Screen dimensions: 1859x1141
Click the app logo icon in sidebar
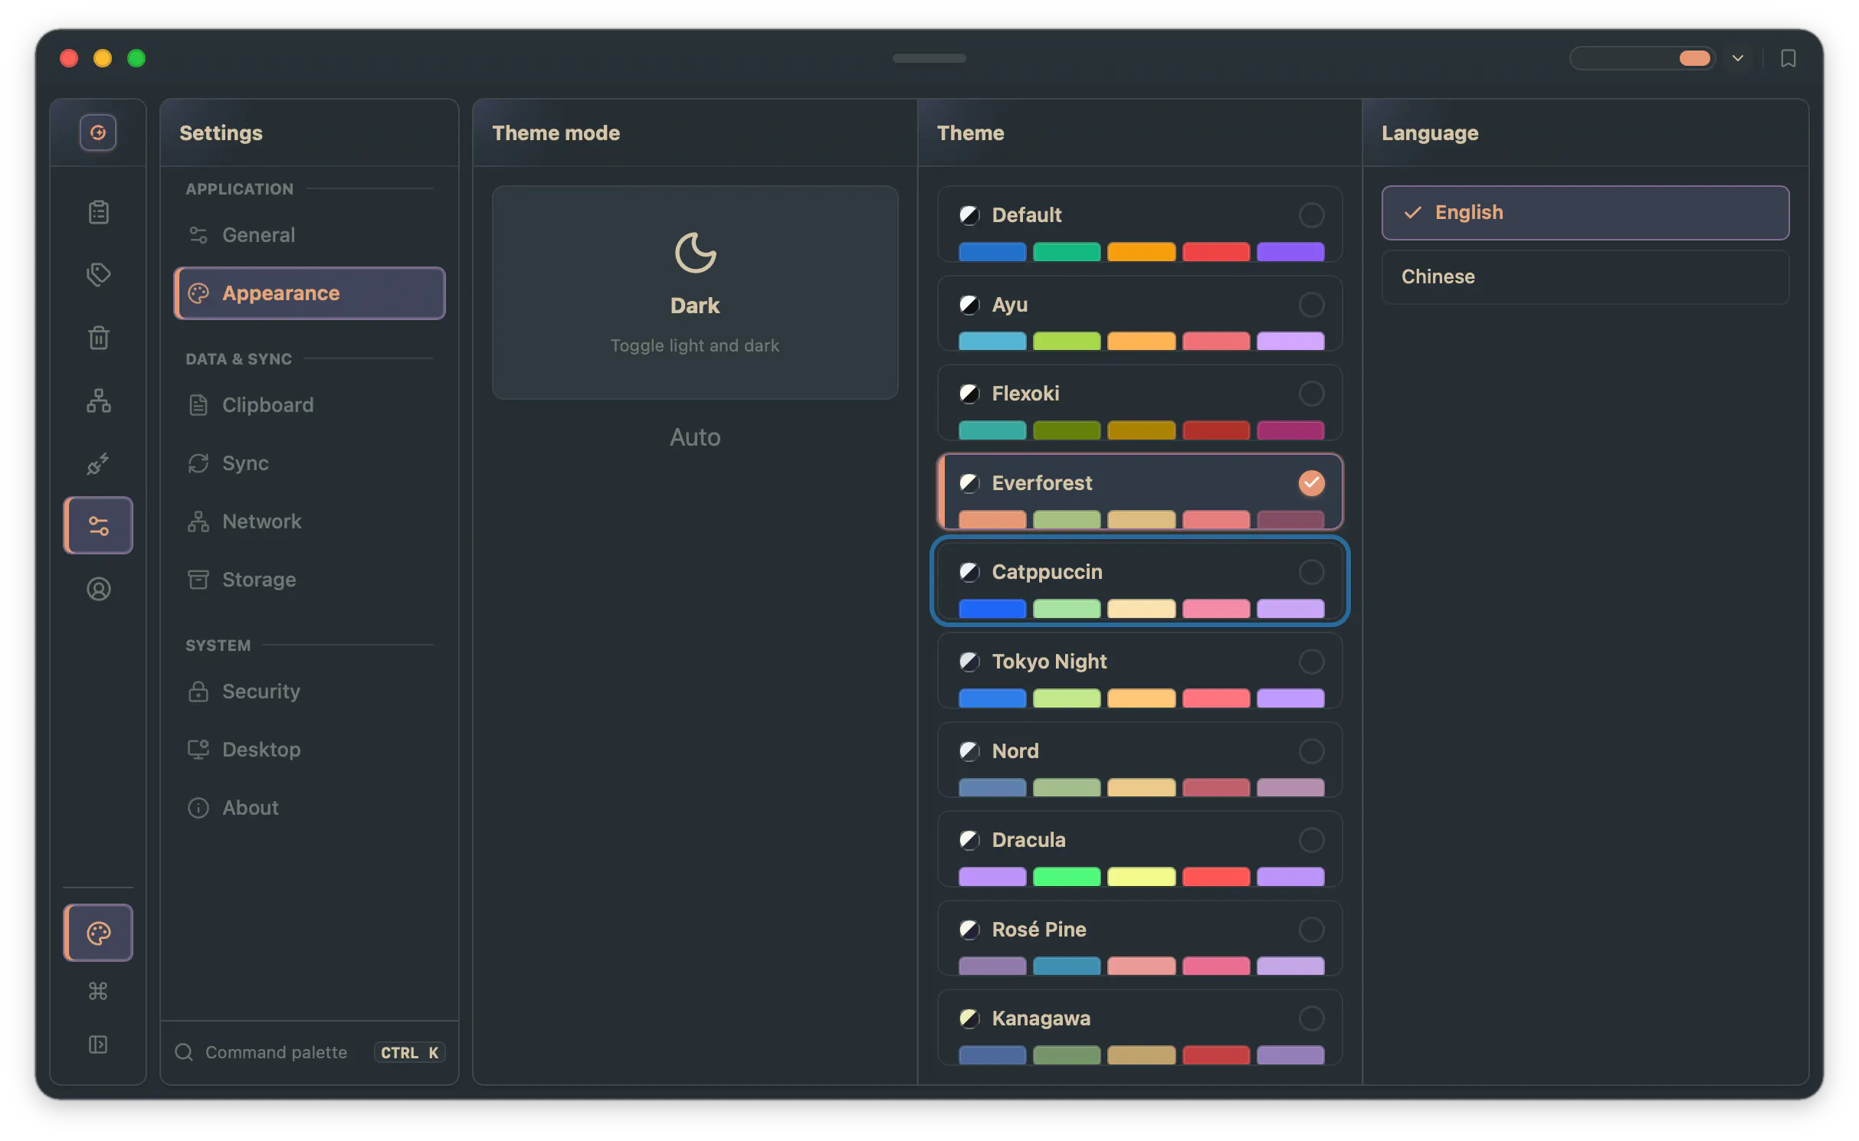click(x=98, y=132)
